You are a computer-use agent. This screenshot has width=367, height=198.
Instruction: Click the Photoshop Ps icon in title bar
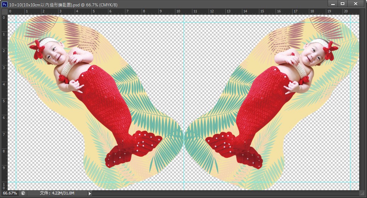[5, 4]
